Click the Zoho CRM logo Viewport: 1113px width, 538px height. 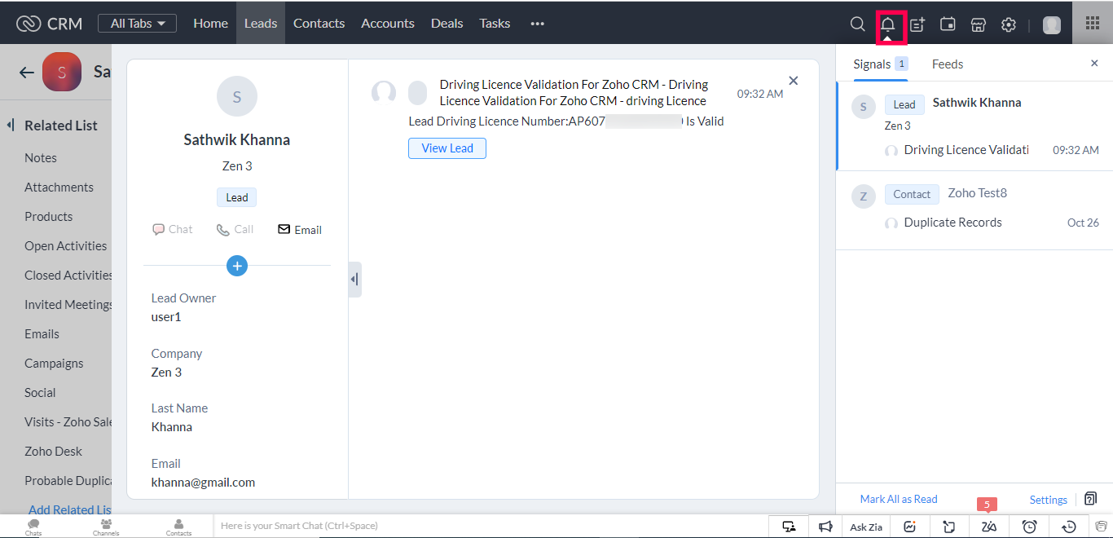tap(50, 24)
